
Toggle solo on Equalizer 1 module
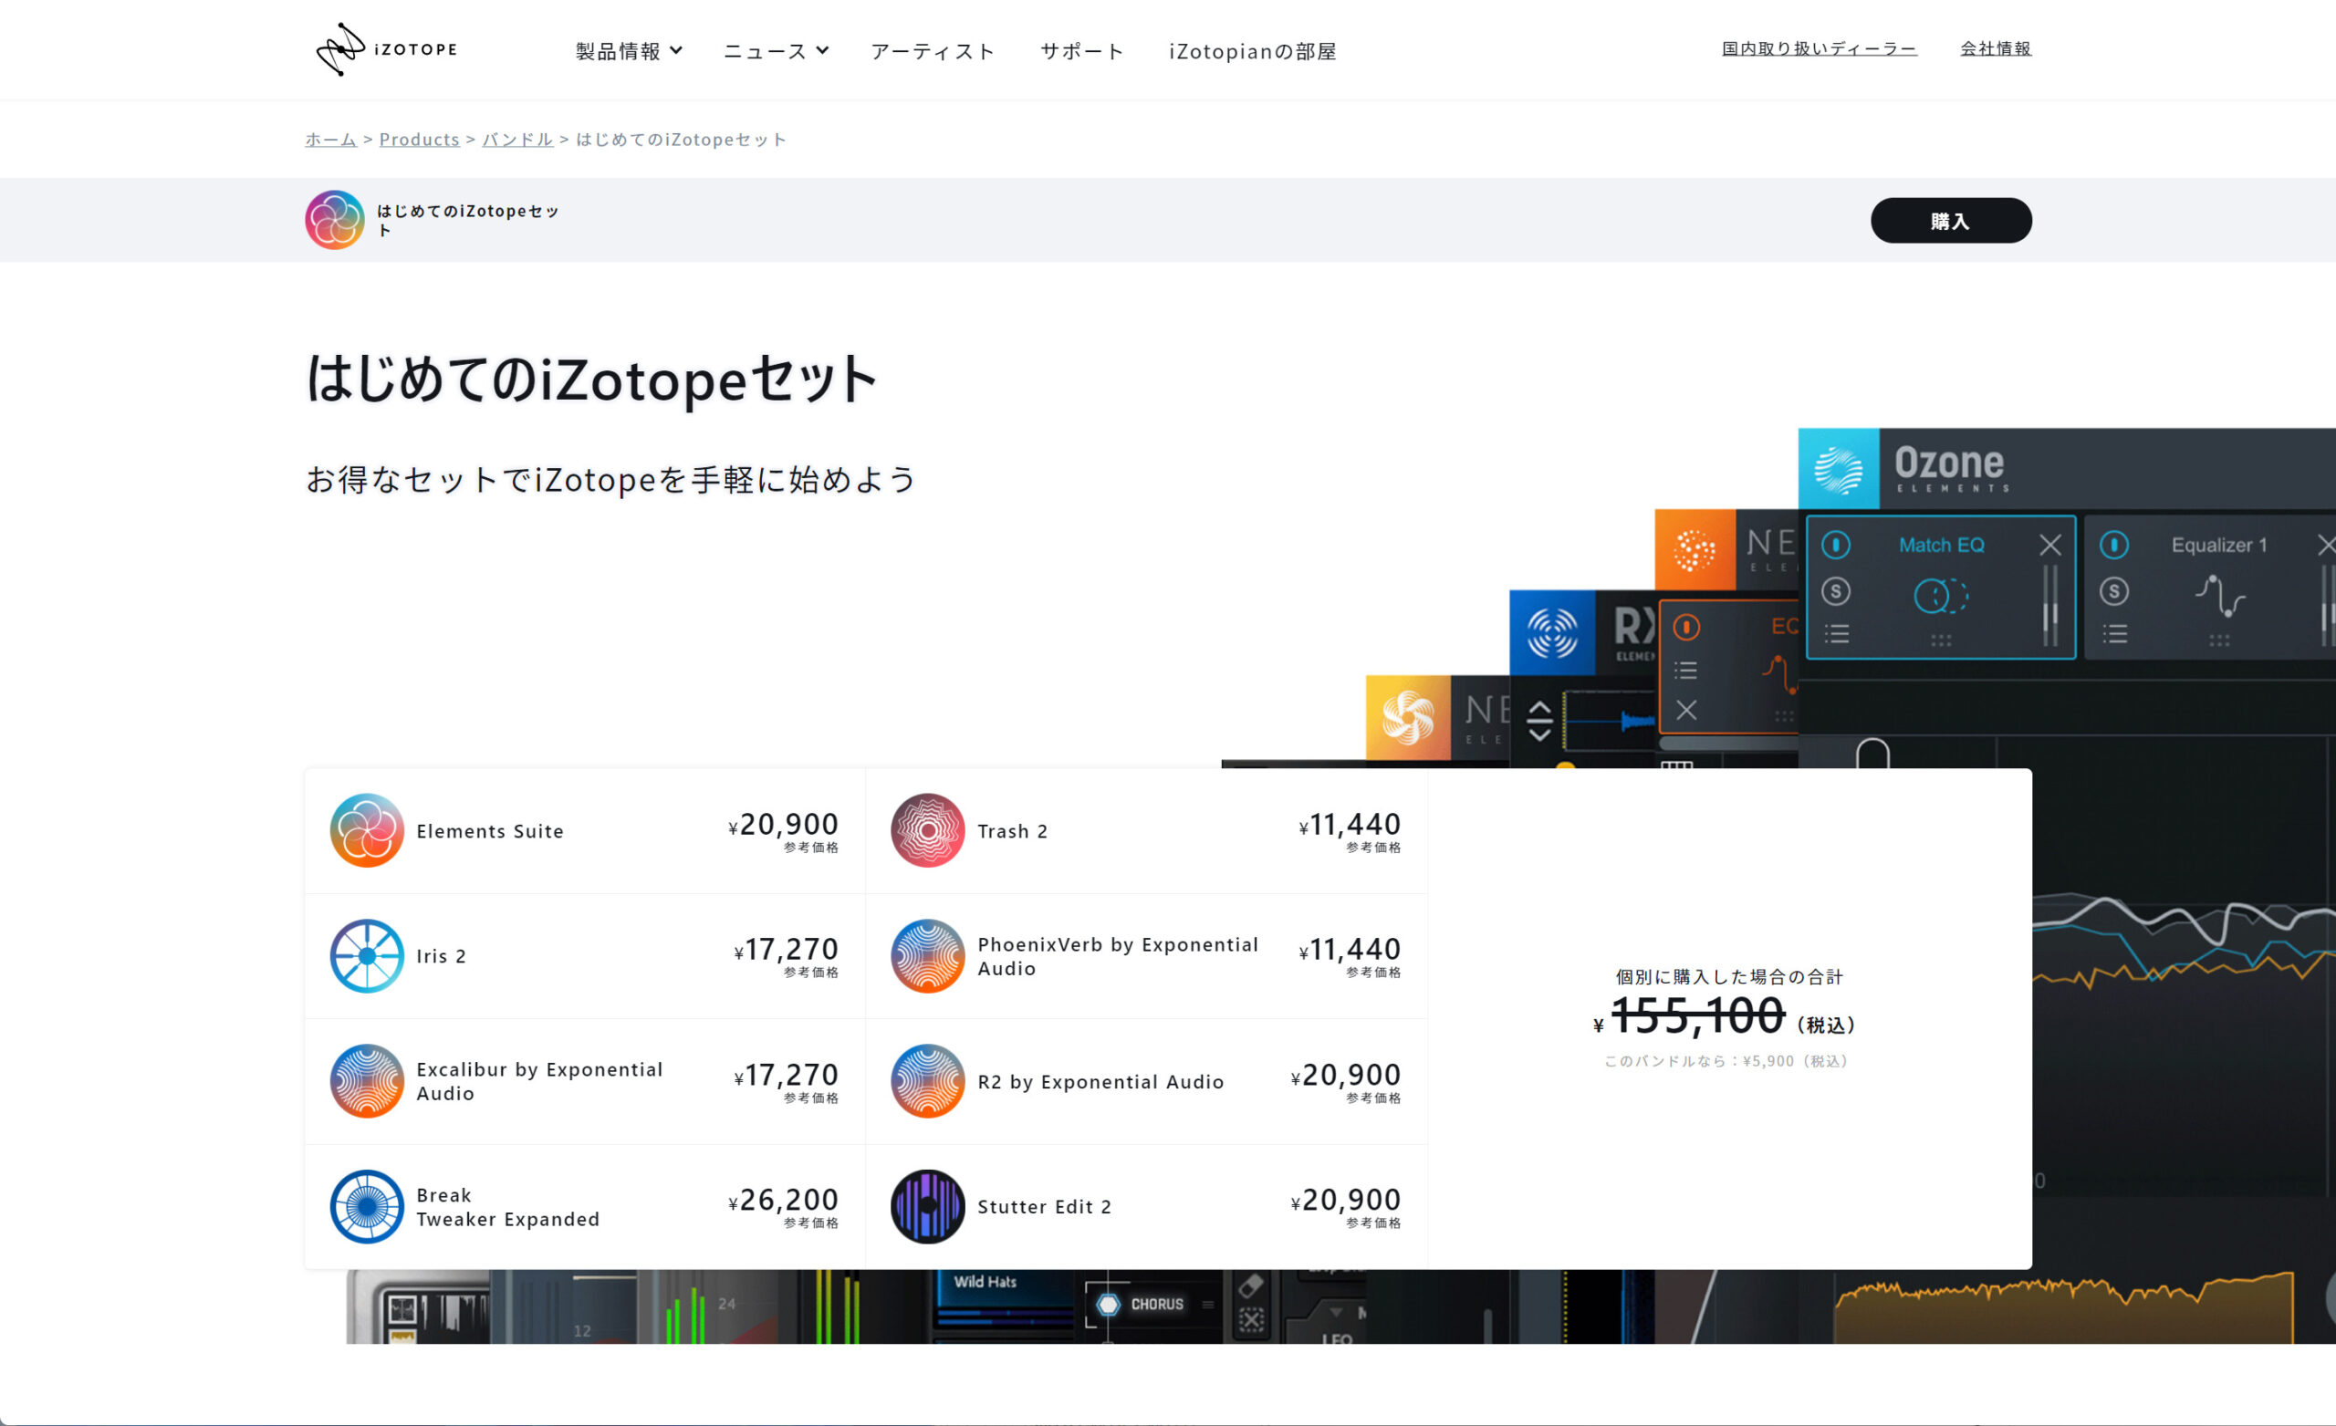2114,591
